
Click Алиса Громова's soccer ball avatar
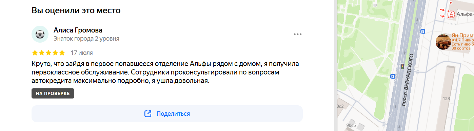pyautogui.click(x=40, y=34)
